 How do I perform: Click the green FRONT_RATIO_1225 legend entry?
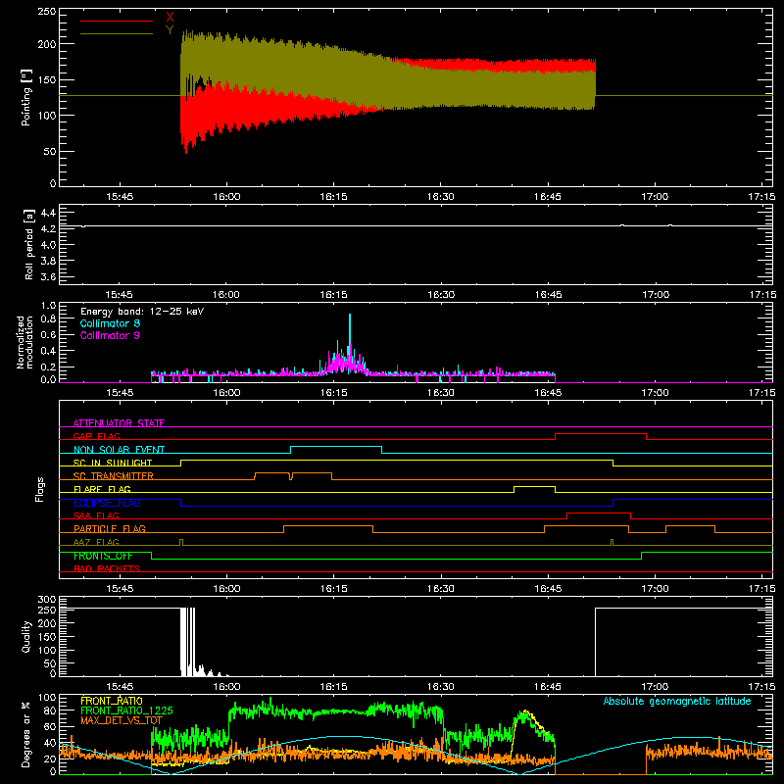[x=126, y=710]
